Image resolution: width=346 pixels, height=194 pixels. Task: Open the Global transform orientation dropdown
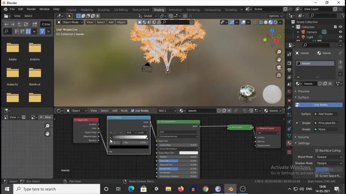[148, 16]
